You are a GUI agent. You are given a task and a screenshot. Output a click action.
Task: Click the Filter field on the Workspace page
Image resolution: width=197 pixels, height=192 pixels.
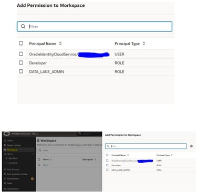70,150
